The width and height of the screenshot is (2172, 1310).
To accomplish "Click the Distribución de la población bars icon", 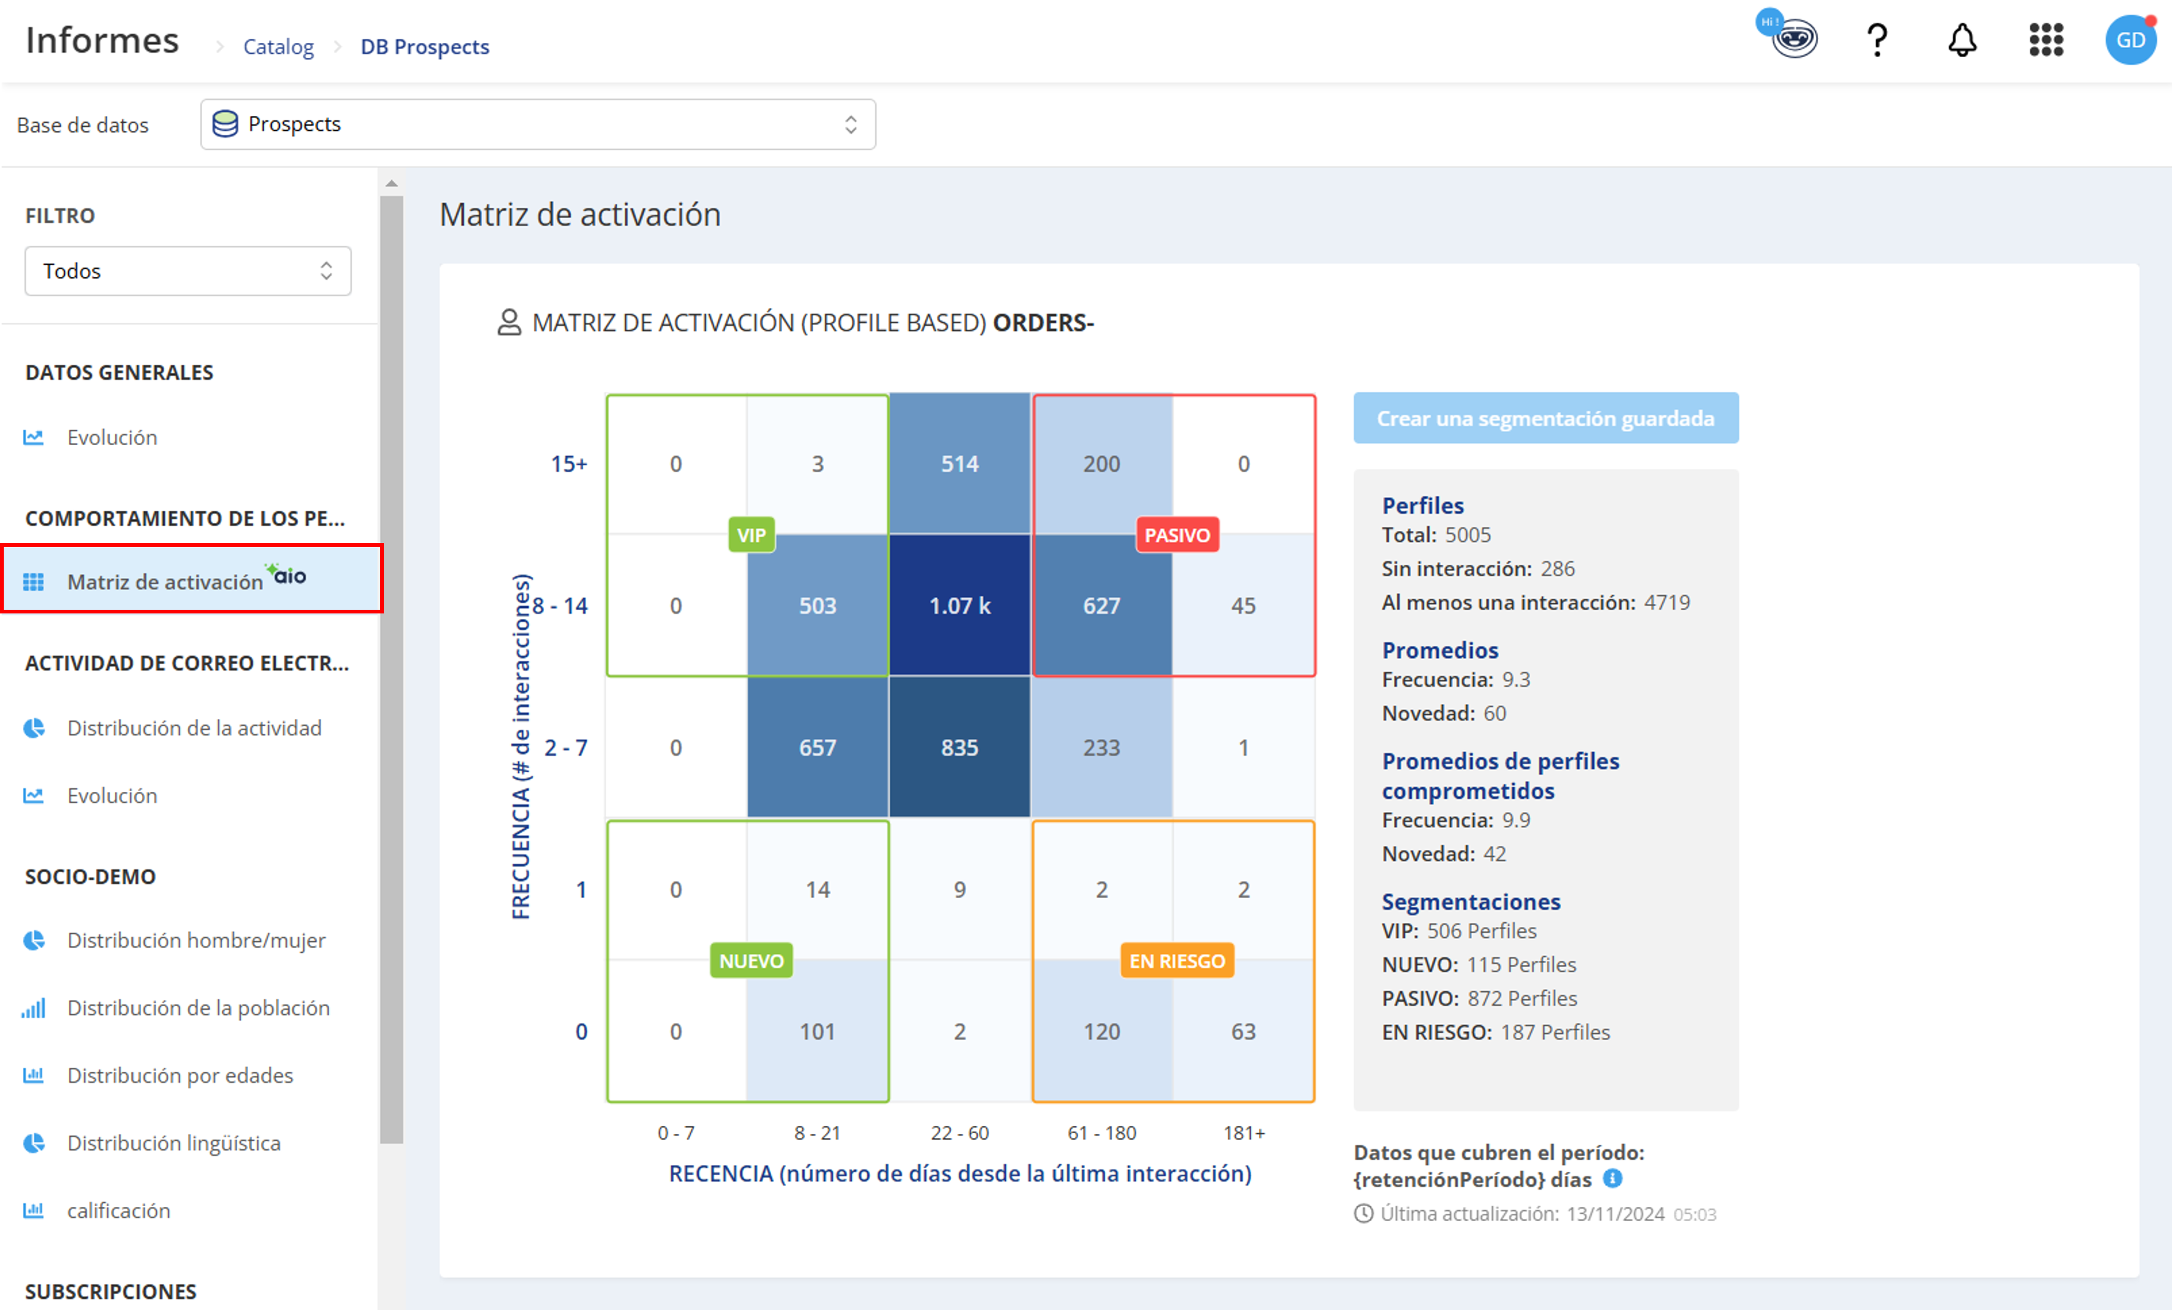I will point(33,1008).
